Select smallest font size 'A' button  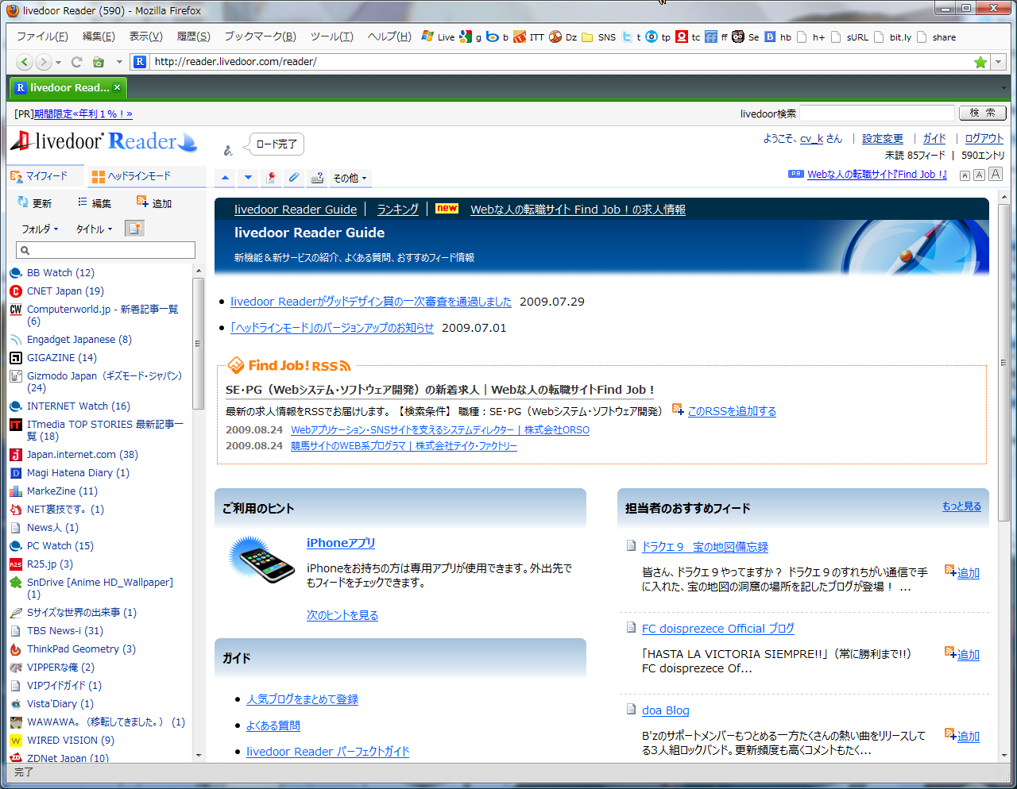tap(965, 175)
